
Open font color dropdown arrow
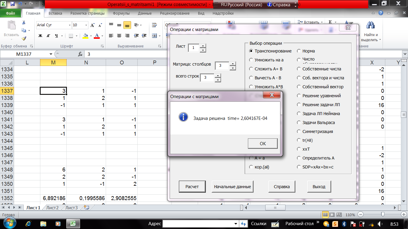pyautogui.click(x=102, y=36)
